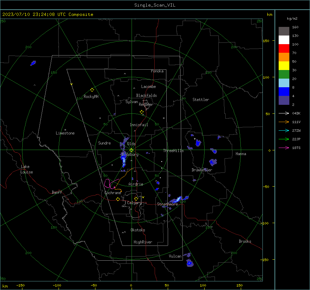Click the kg/m2 unit label
Screen dimensions: 310x290
pos(292,19)
